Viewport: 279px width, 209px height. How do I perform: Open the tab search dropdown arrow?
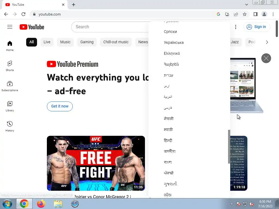coord(246,5)
